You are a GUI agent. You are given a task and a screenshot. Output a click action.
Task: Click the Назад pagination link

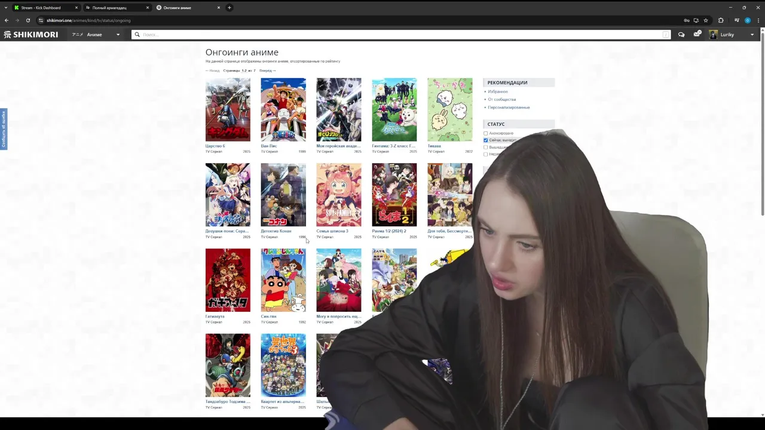(x=212, y=70)
